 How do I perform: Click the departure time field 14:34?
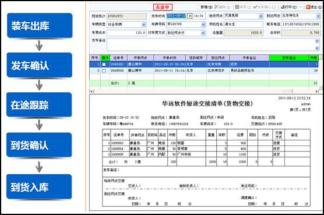(199, 16)
